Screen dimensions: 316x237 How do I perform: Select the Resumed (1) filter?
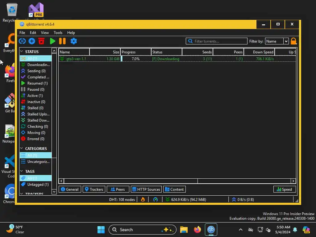pyautogui.click(x=36, y=83)
